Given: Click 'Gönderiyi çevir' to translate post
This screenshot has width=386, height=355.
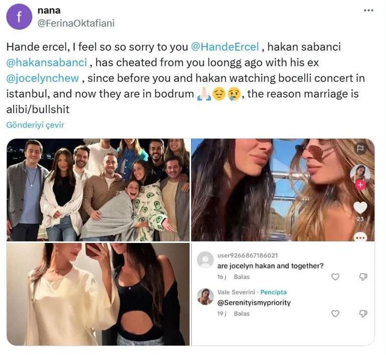Looking at the screenshot, I should (35, 125).
